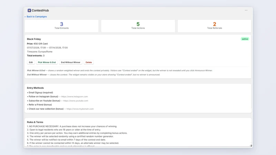The height and width of the screenshot is (155, 276).
Task: Click Follow on Instagram (bonus) entry
Action: 43,96
